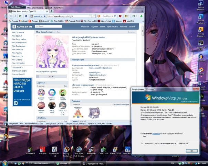208x166 pixels.
Task: Select the Mira Shevchenko - OpenVK tab
Action: click(x=23, y=11)
